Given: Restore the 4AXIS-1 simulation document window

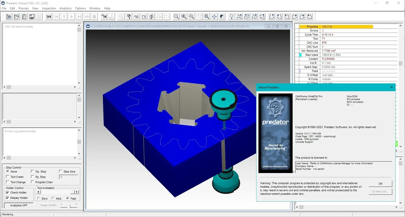Looking at the screenshot, I should [277, 26].
